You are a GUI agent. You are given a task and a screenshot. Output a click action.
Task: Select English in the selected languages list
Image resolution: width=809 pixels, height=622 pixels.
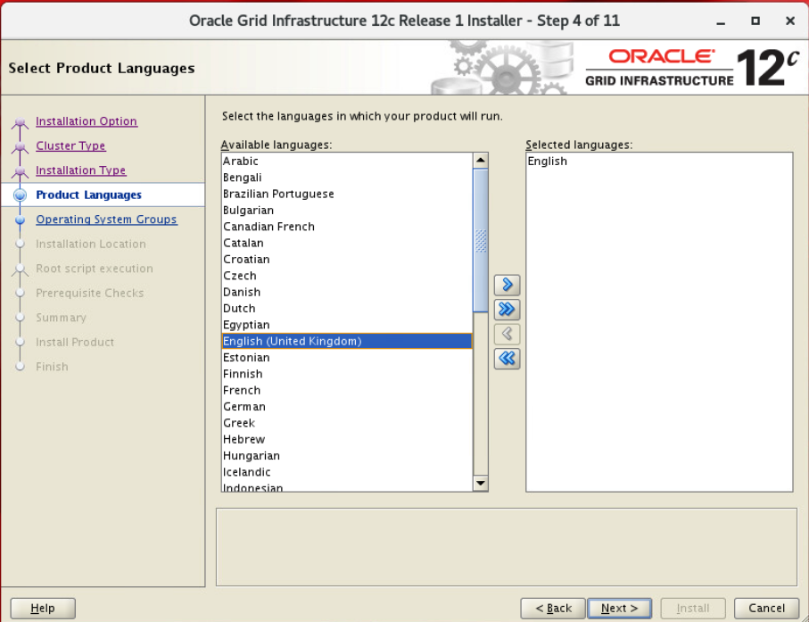548,162
